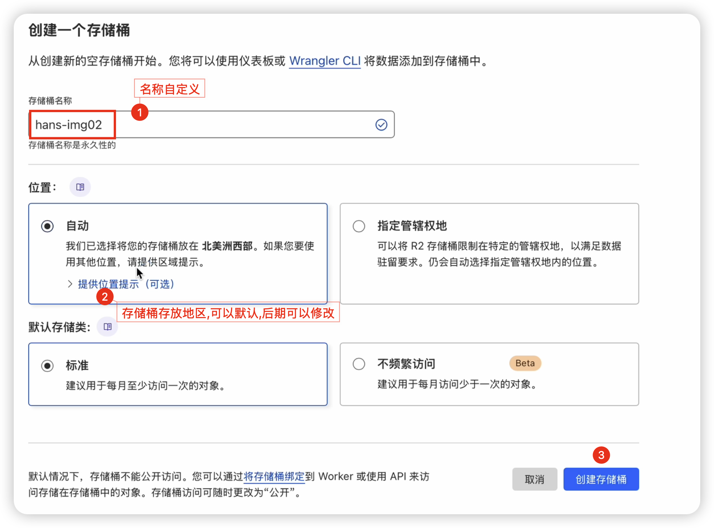Click the validation checkmark icon in name field
This screenshot has height=528, width=714.
pos(381,125)
